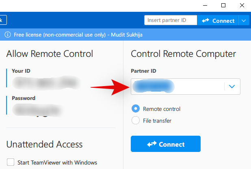This screenshot has height=169, width=251.
Task: Select the Remote control radio option
Action: (x=136, y=109)
